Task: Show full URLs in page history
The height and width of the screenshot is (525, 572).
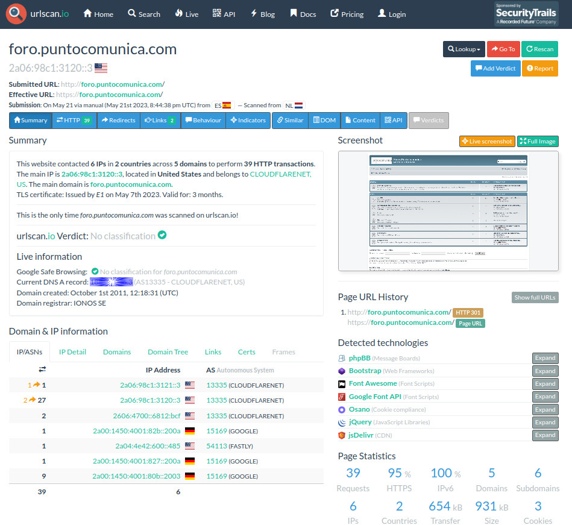Action: (535, 297)
